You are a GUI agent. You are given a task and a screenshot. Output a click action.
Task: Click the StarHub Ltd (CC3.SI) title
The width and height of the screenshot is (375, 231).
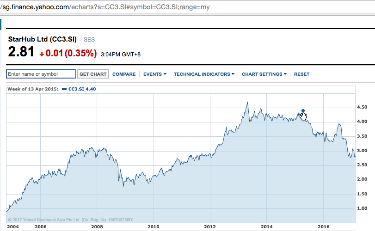[43, 39]
